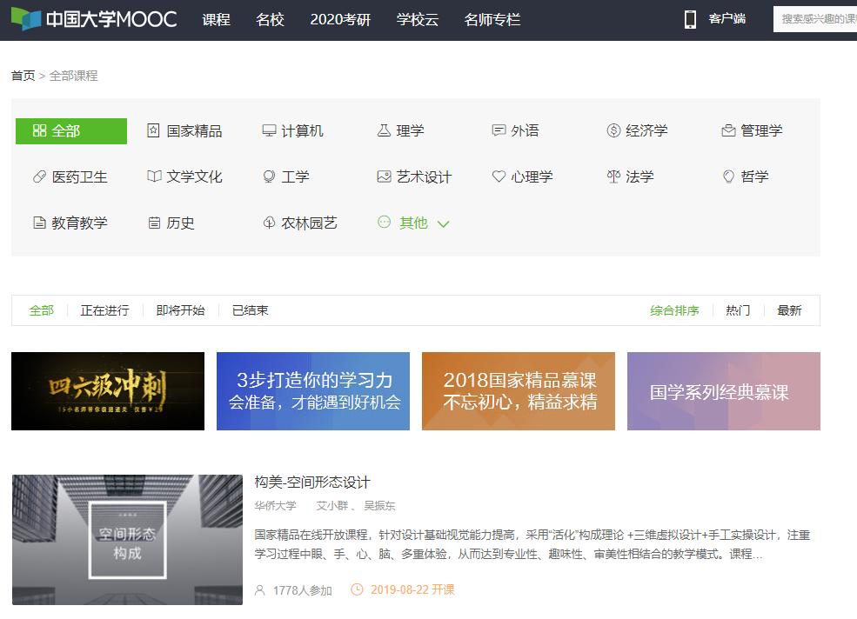Screen dimensions: 857x619
Task: Click the 首页 breadcrumb link
Action: (x=23, y=77)
